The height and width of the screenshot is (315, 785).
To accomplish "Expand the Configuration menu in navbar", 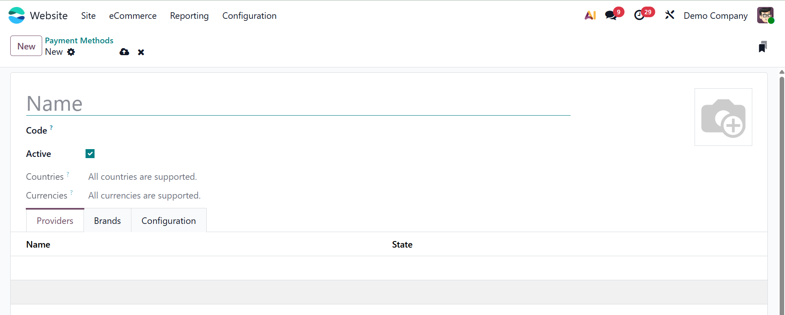I will [249, 16].
